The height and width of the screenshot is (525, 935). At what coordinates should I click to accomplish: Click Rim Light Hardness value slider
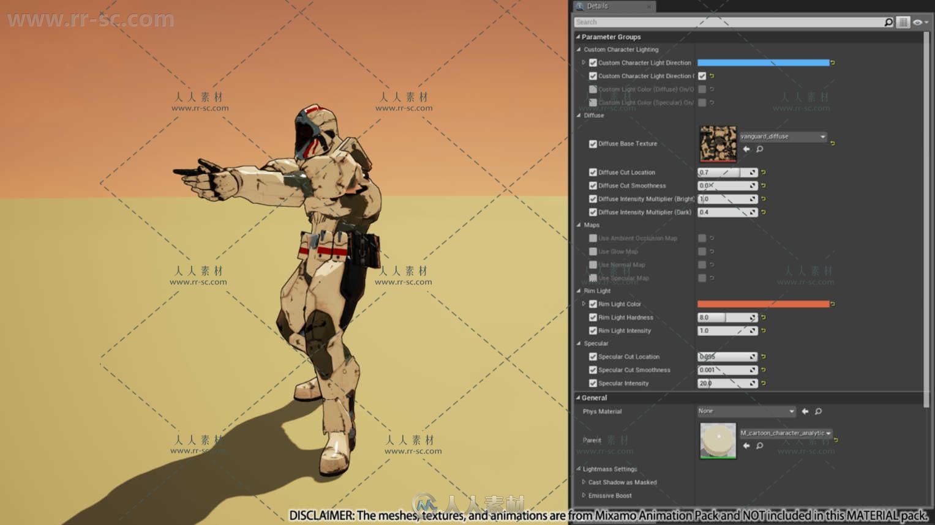pos(727,318)
